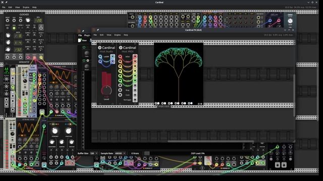This screenshot has width=323, height=181.
Task: Click third Clocked ratio knob
Action: tap(8, 49)
